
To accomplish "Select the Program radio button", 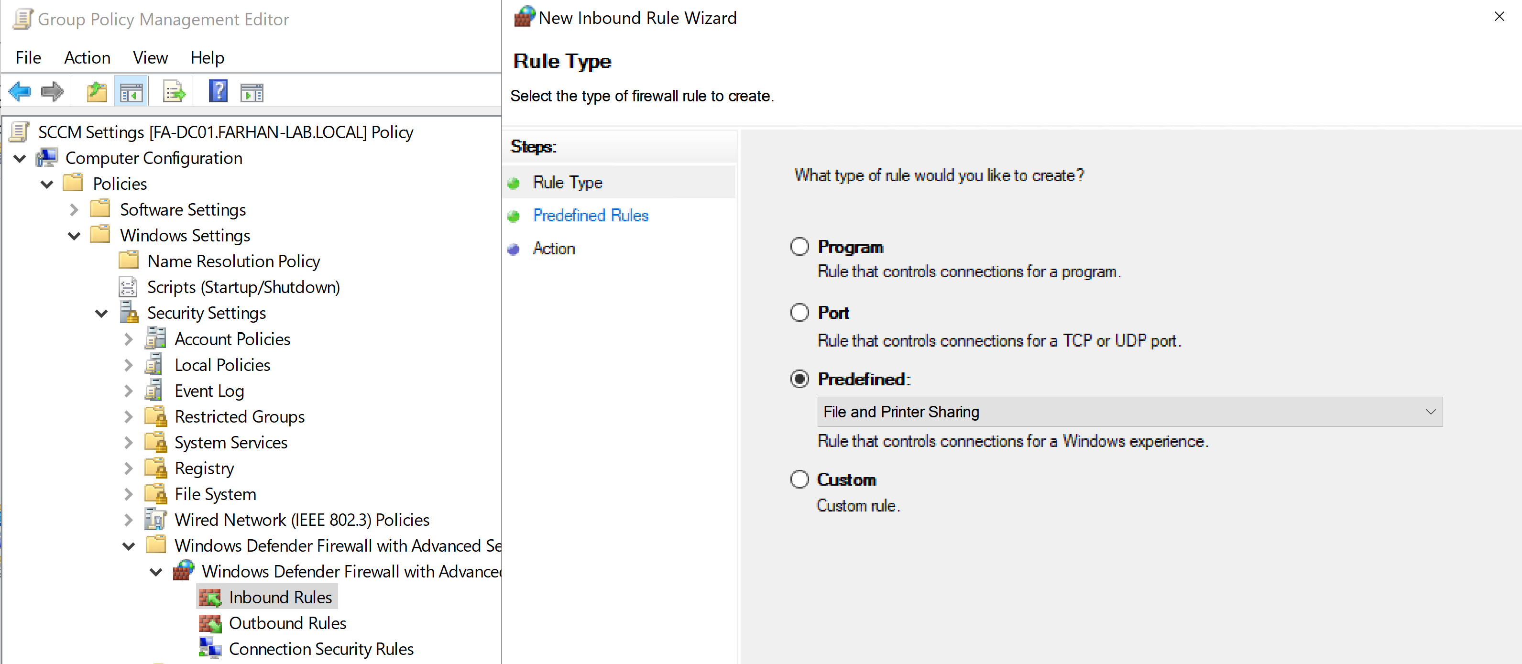I will [x=799, y=247].
